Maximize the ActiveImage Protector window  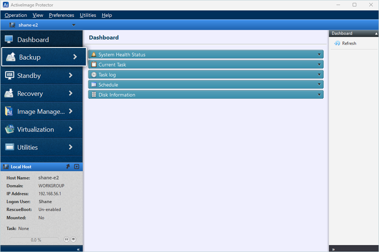(354, 5)
